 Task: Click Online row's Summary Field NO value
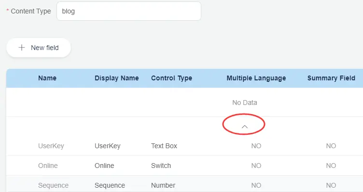coord(331,166)
